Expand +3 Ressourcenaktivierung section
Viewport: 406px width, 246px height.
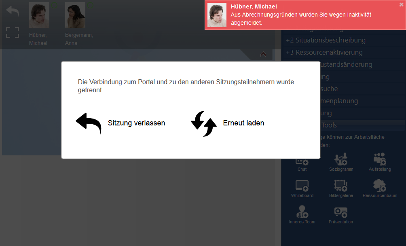click(324, 52)
